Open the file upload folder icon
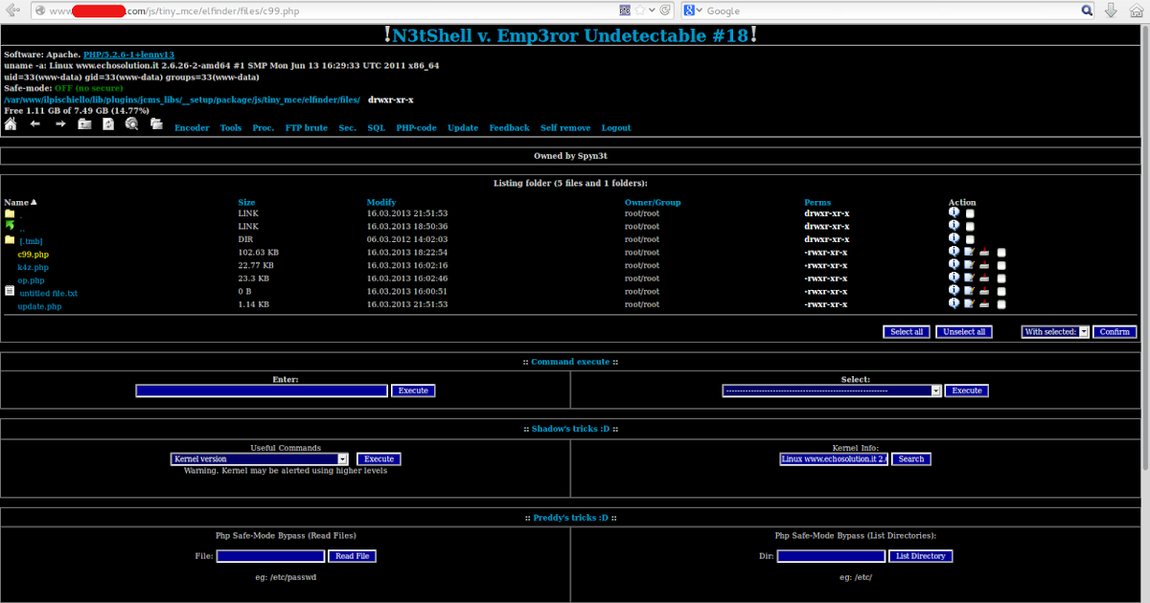The image size is (1150, 603). pyautogui.click(x=84, y=126)
